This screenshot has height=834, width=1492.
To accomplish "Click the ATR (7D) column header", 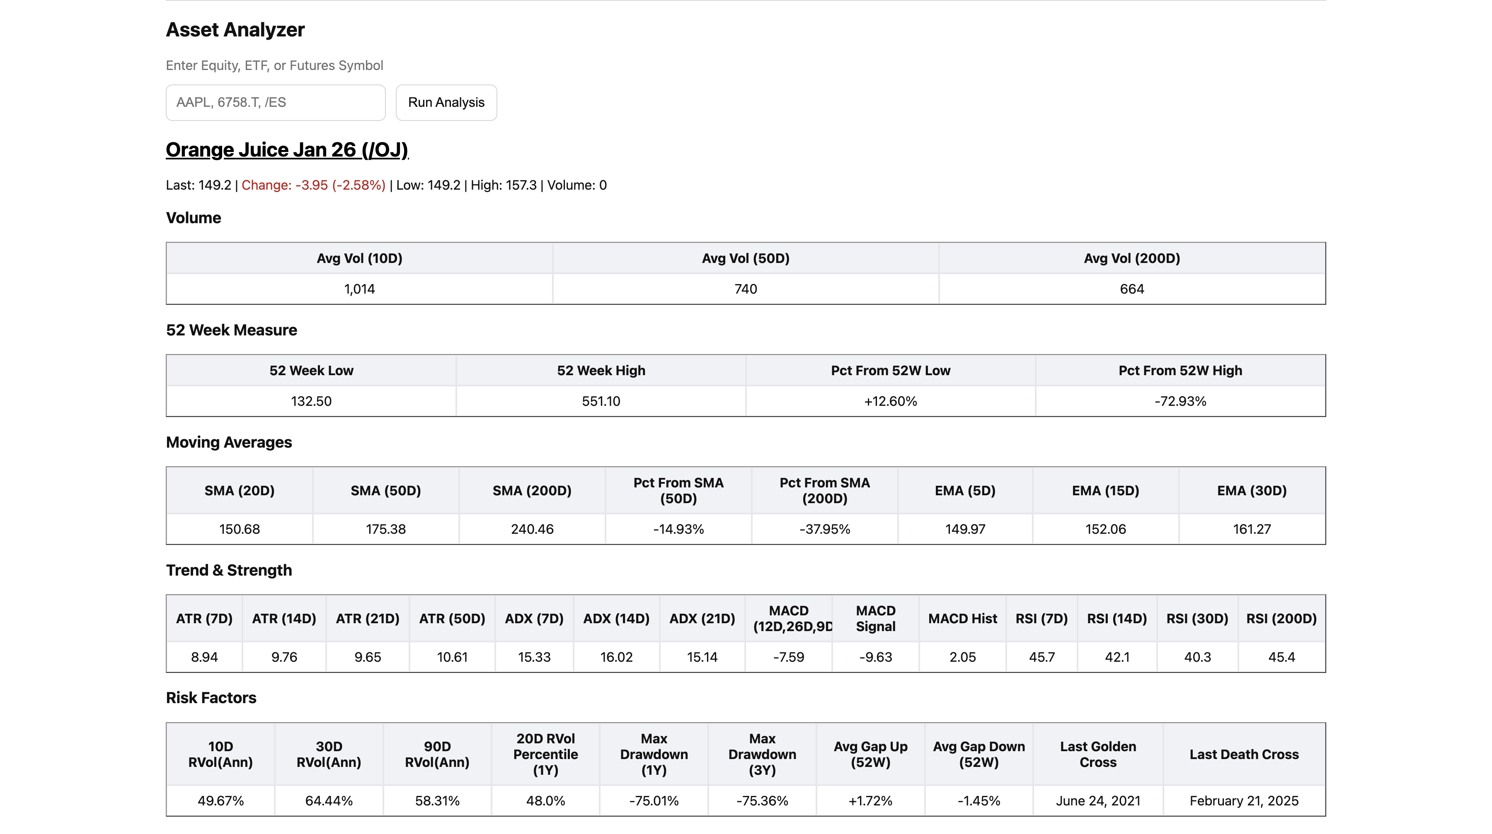I will coord(204,619).
